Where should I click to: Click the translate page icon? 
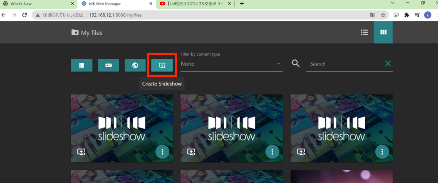click(x=372, y=15)
